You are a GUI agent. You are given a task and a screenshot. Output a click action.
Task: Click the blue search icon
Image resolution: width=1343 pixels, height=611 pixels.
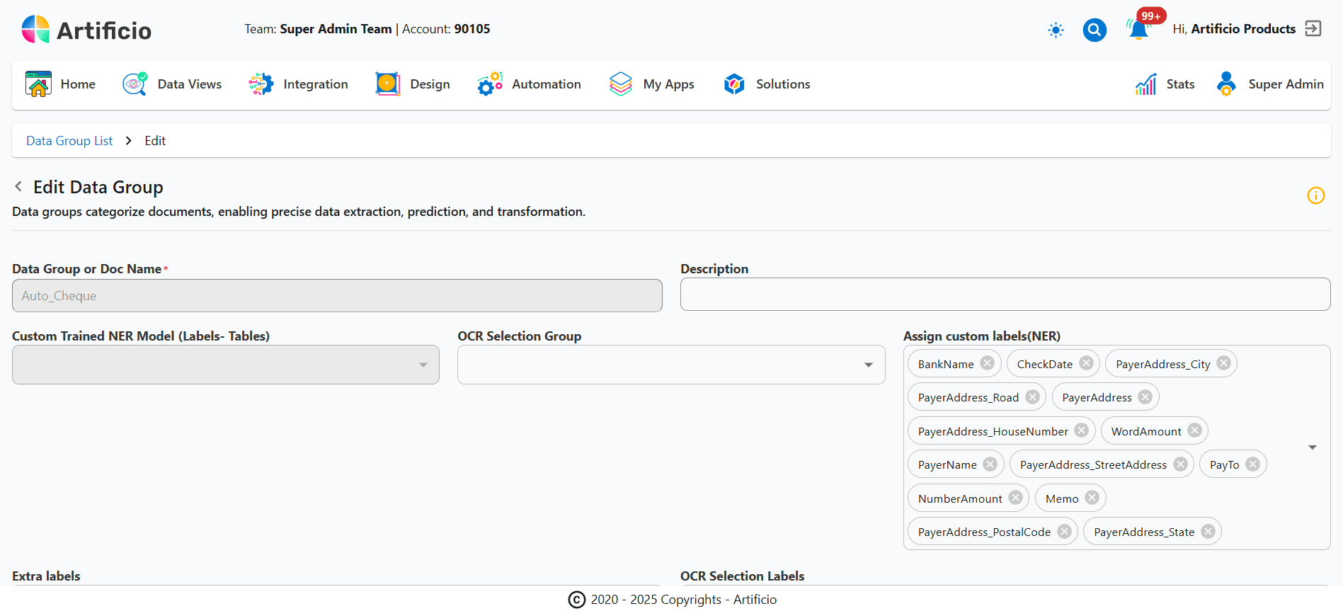(x=1094, y=30)
